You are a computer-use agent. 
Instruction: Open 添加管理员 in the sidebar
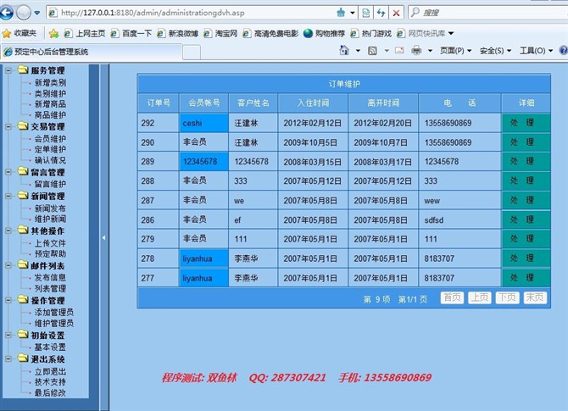click(53, 312)
